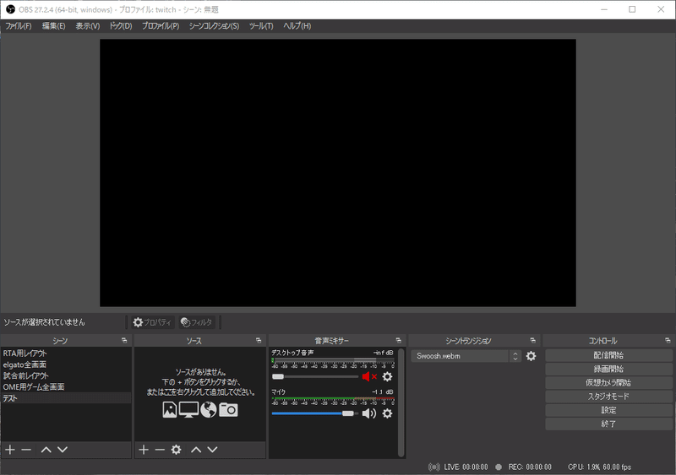
Task: Move scene down with arrow
Action: [63, 450]
